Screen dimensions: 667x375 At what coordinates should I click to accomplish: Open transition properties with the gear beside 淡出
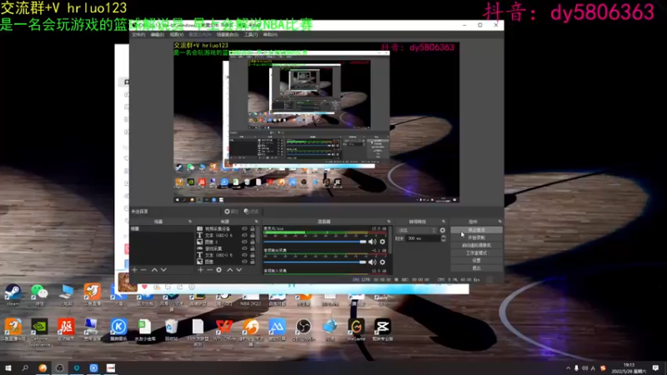[x=443, y=231]
